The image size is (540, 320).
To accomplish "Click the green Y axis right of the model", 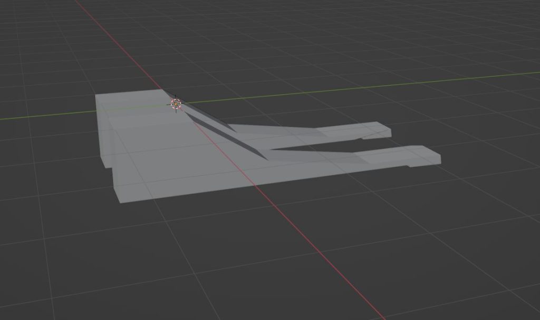I will 422,85.
